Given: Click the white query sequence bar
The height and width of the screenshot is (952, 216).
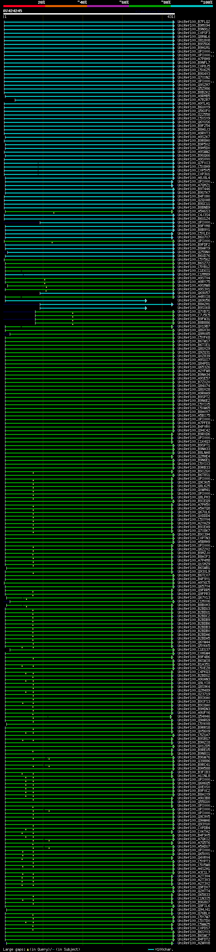Looking at the screenshot, I should point(89,14).
